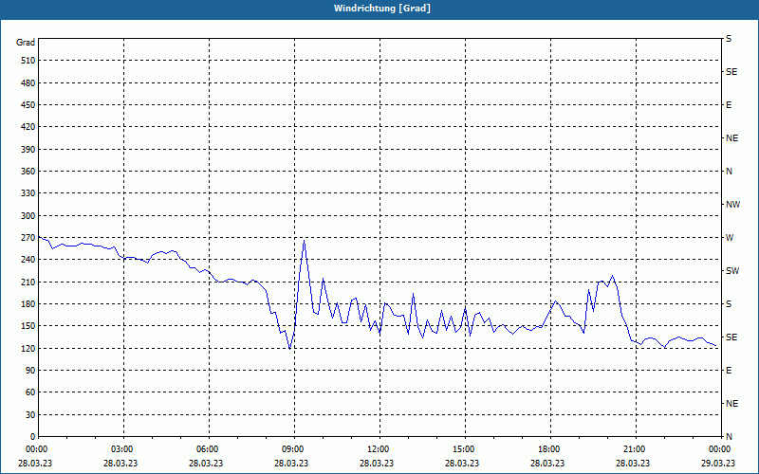Screen dimensions: 759x474
Task: Select the 90 value on the left axis
Action: click(30, 371)
